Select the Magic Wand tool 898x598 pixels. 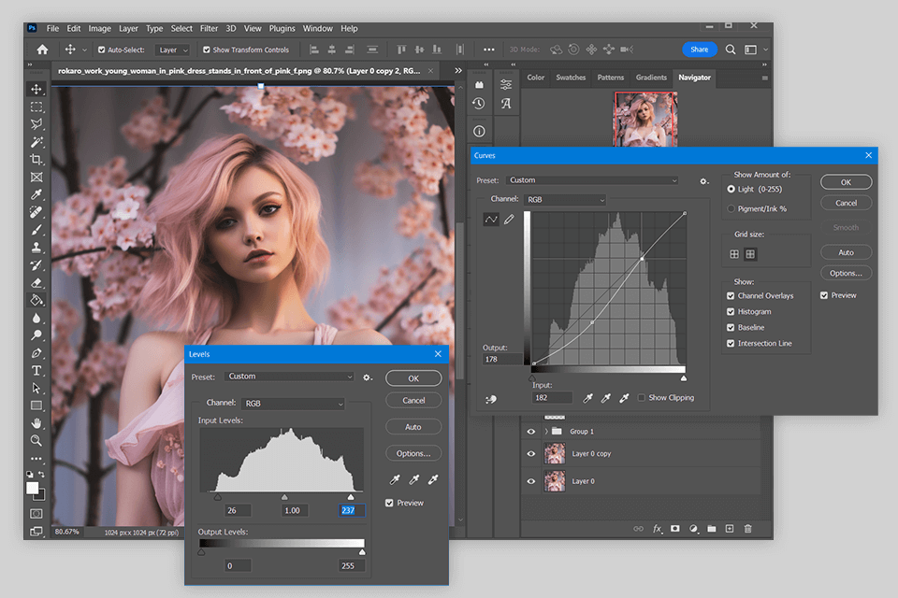click(36, 142)
